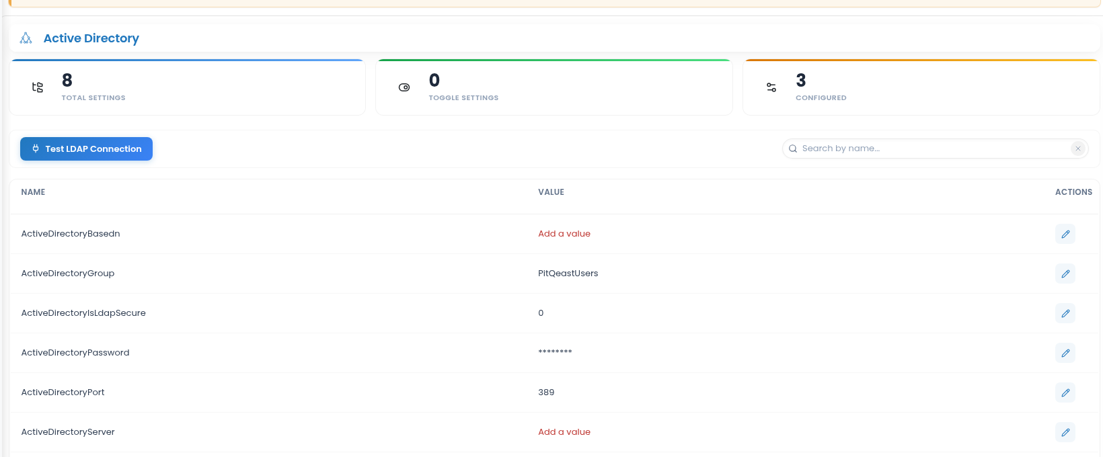Edit the ActiveDirectoryPassword setting
Viewport: 1103px width, 457px height.
pos(1065,353)
